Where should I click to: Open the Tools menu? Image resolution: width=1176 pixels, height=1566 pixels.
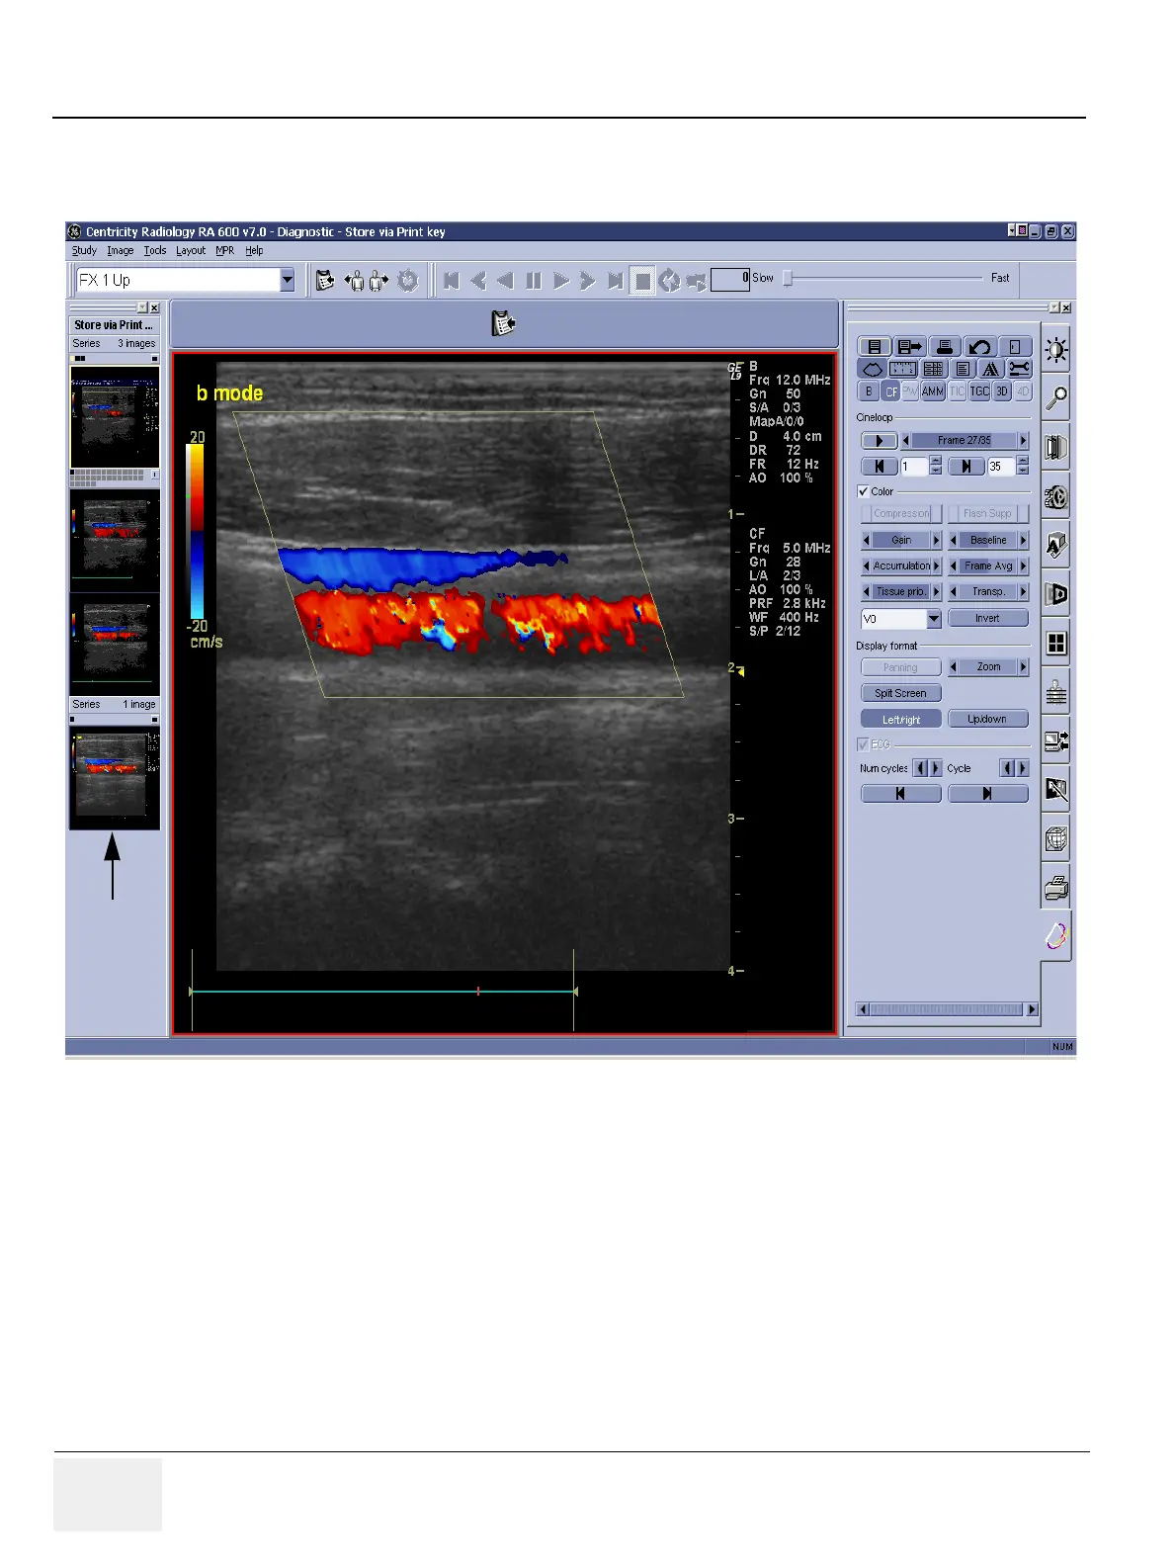pyautogui.click(x=155, y=250)
